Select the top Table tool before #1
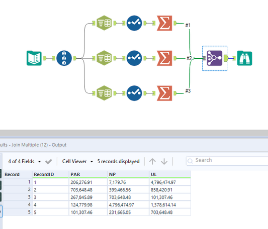Screen dimensions: 268x229 click(104, 23)
